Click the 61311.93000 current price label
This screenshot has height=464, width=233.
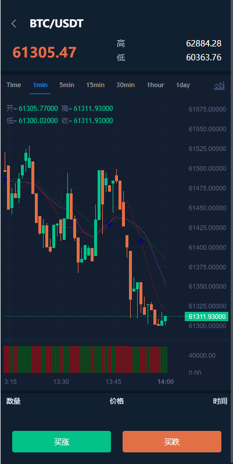click(207, 316)
